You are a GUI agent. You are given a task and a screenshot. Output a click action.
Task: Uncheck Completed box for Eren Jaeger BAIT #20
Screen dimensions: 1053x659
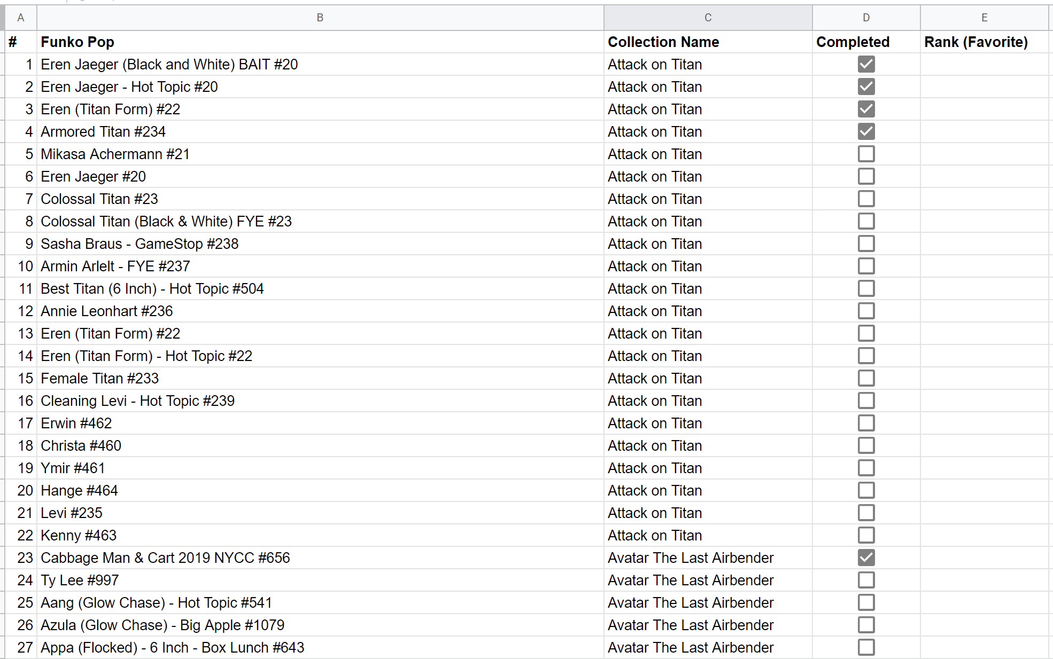866,64
